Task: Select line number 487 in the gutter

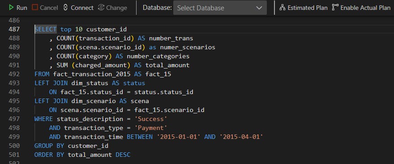Action: 14,29
